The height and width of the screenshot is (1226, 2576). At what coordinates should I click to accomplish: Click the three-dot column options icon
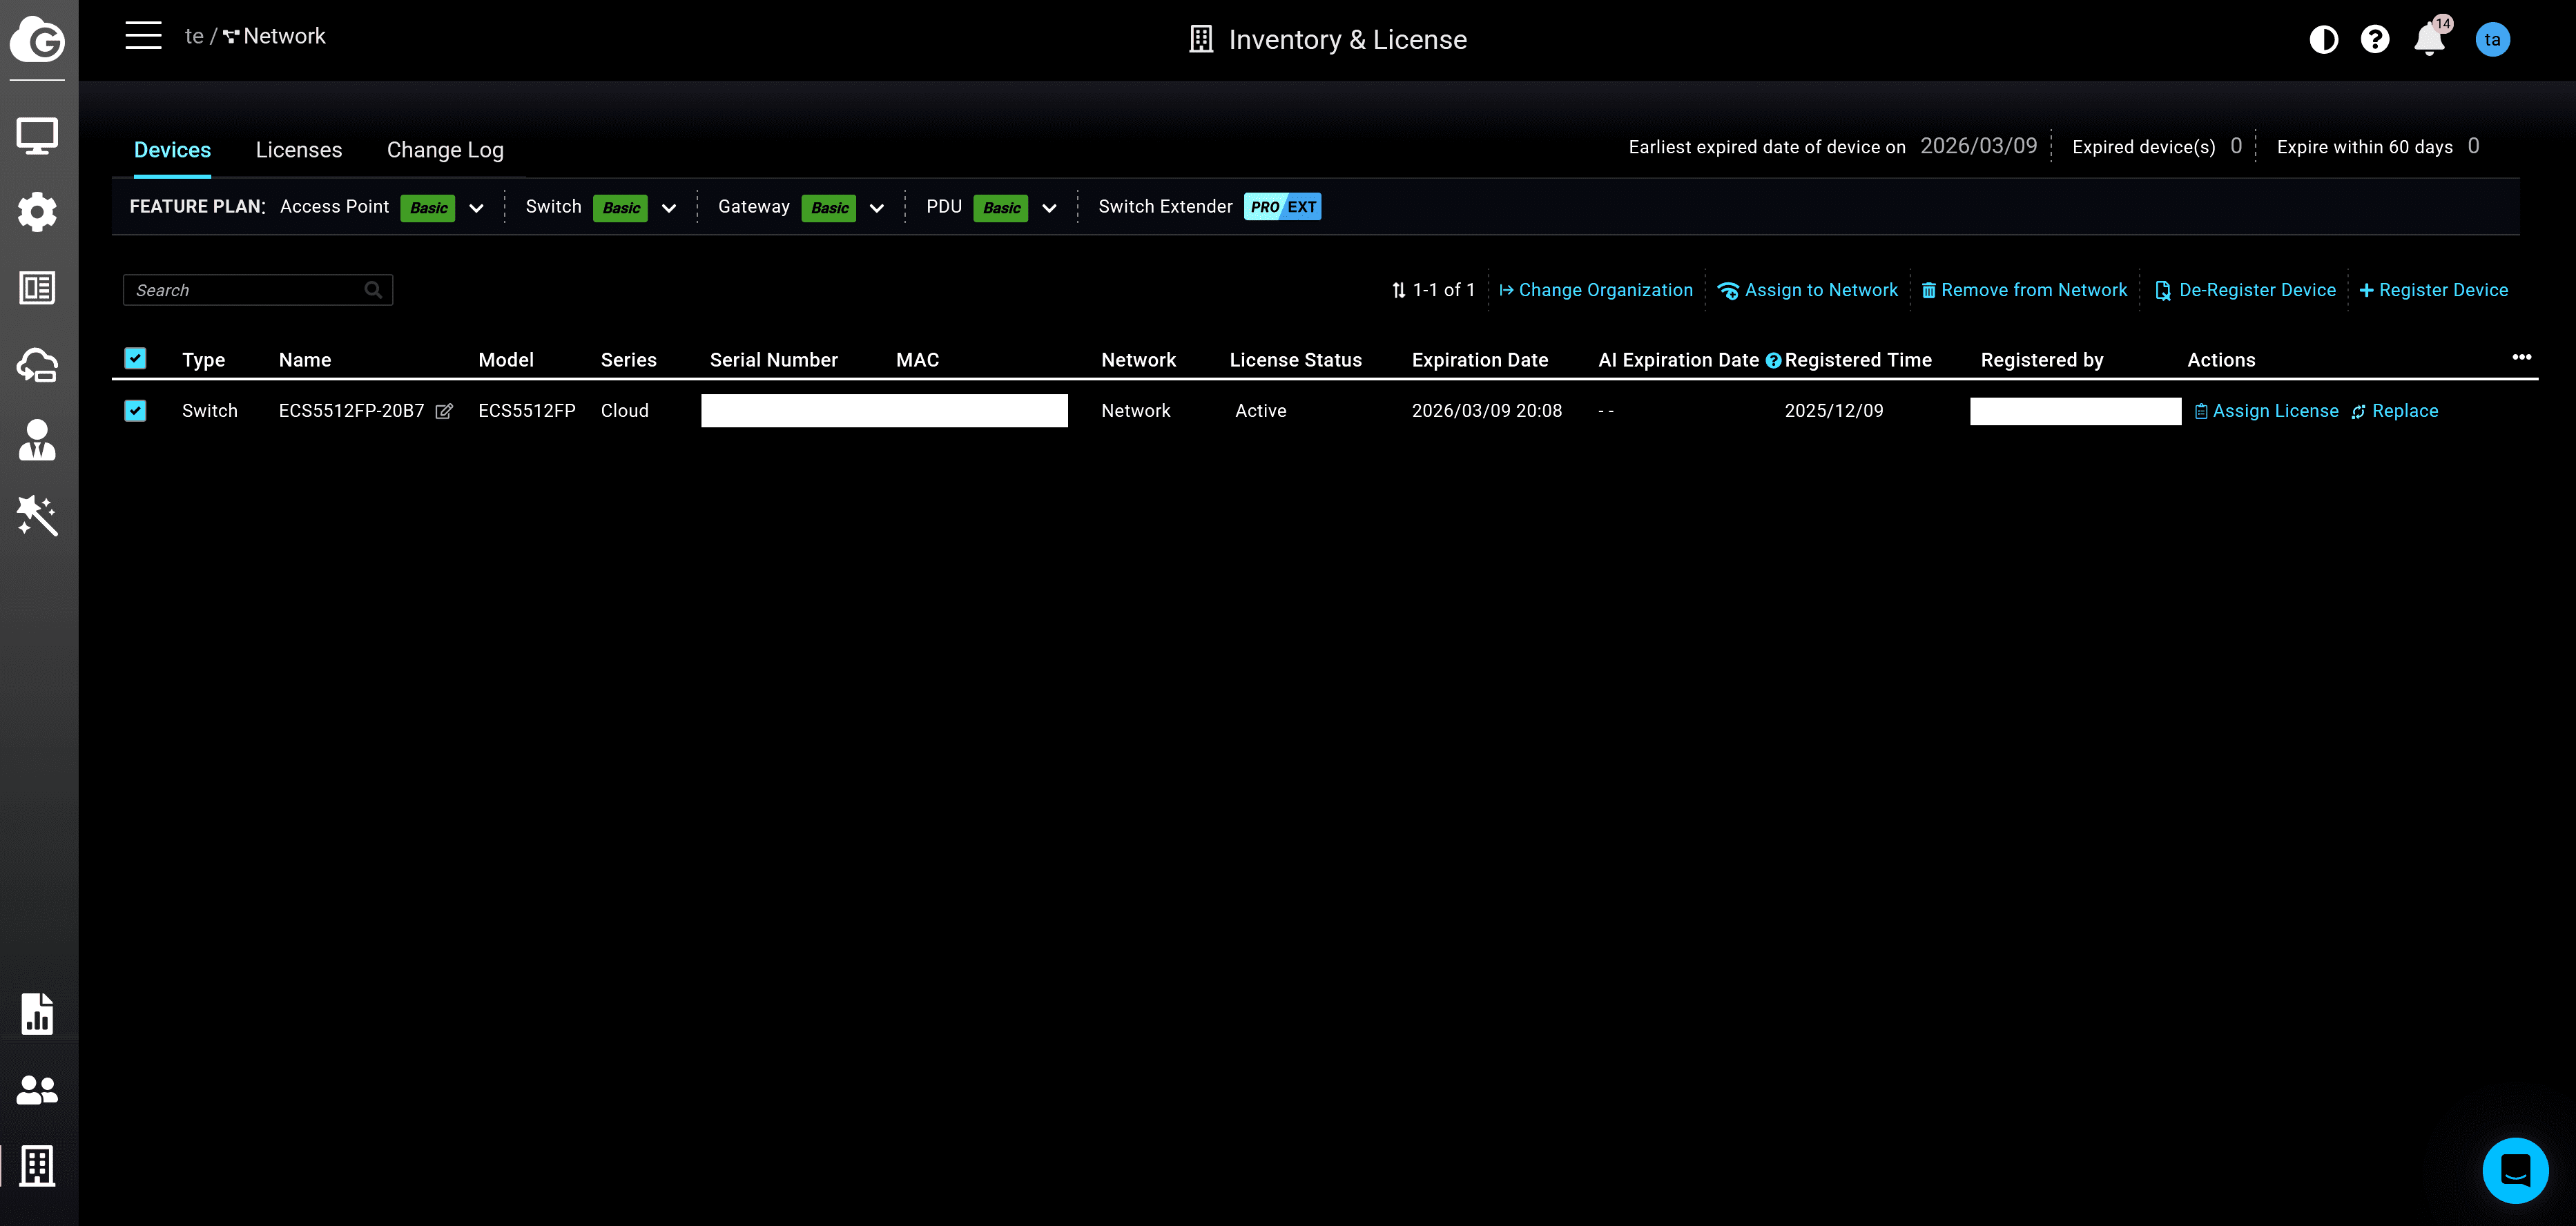[x=2521, y=358]
